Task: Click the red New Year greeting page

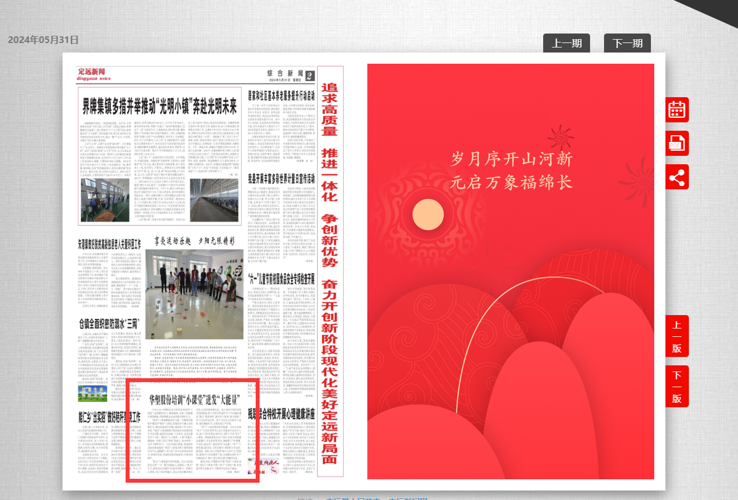Action: (x=510, y=271)
